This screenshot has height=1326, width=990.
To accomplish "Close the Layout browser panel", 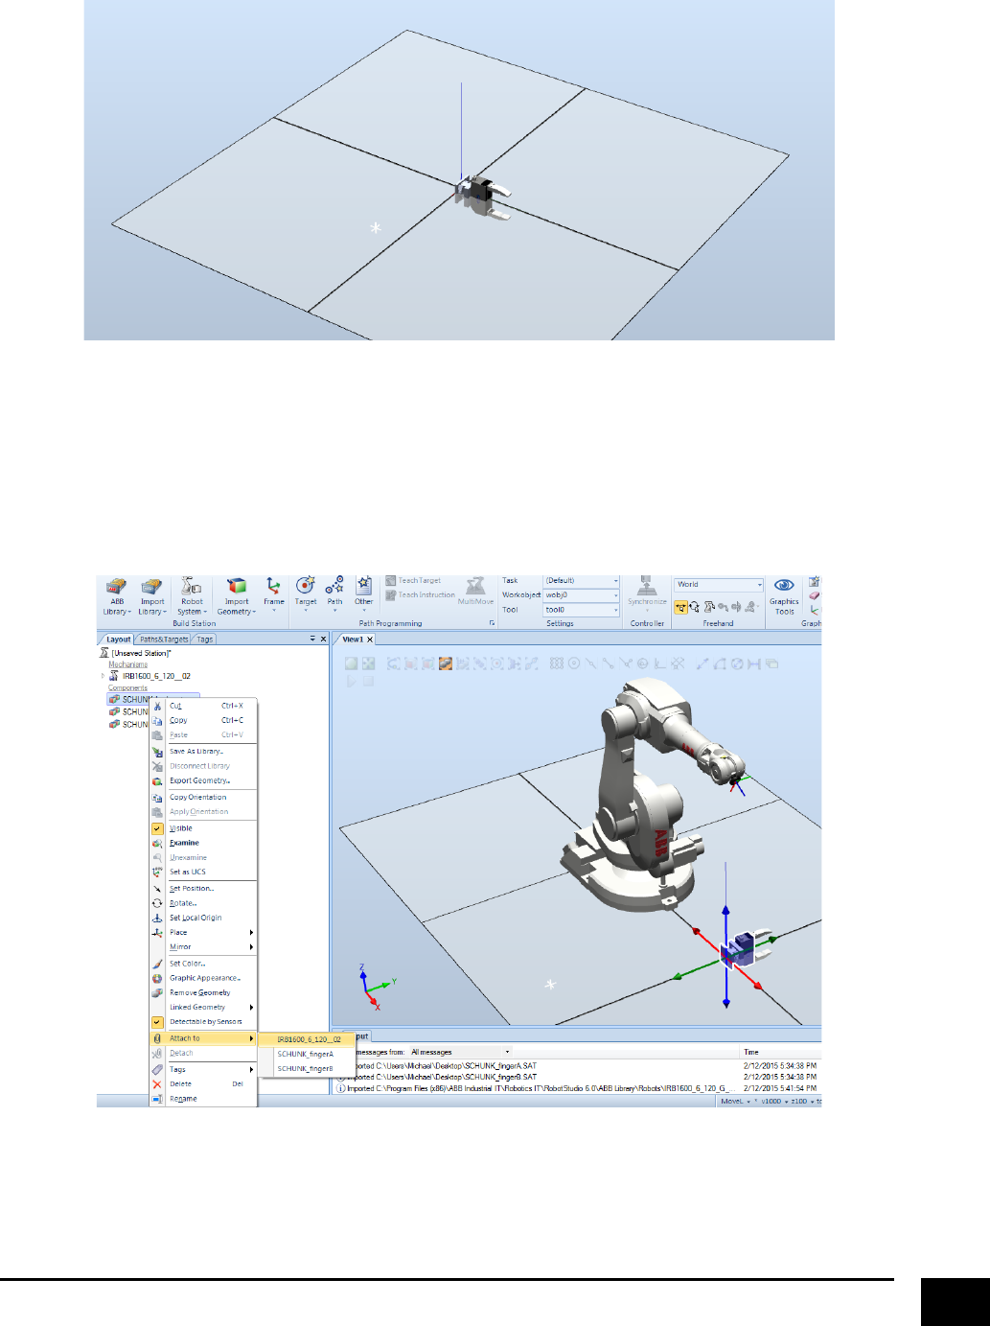I will 322,639.
